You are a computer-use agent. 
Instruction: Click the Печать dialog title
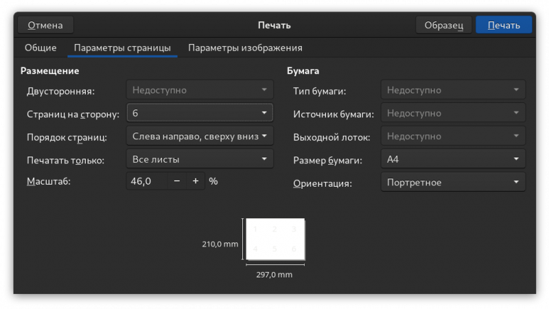coord(274,25)
